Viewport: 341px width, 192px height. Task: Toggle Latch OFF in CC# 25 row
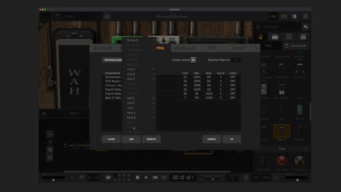[x=232, y=77]
